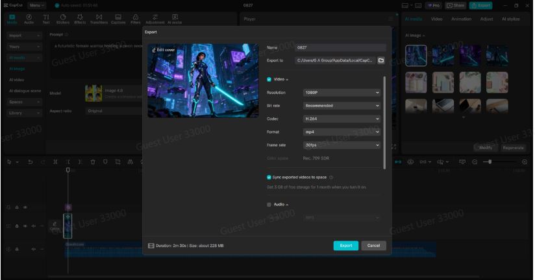Enable the Audio export checkbox

[x=269, y=204]
